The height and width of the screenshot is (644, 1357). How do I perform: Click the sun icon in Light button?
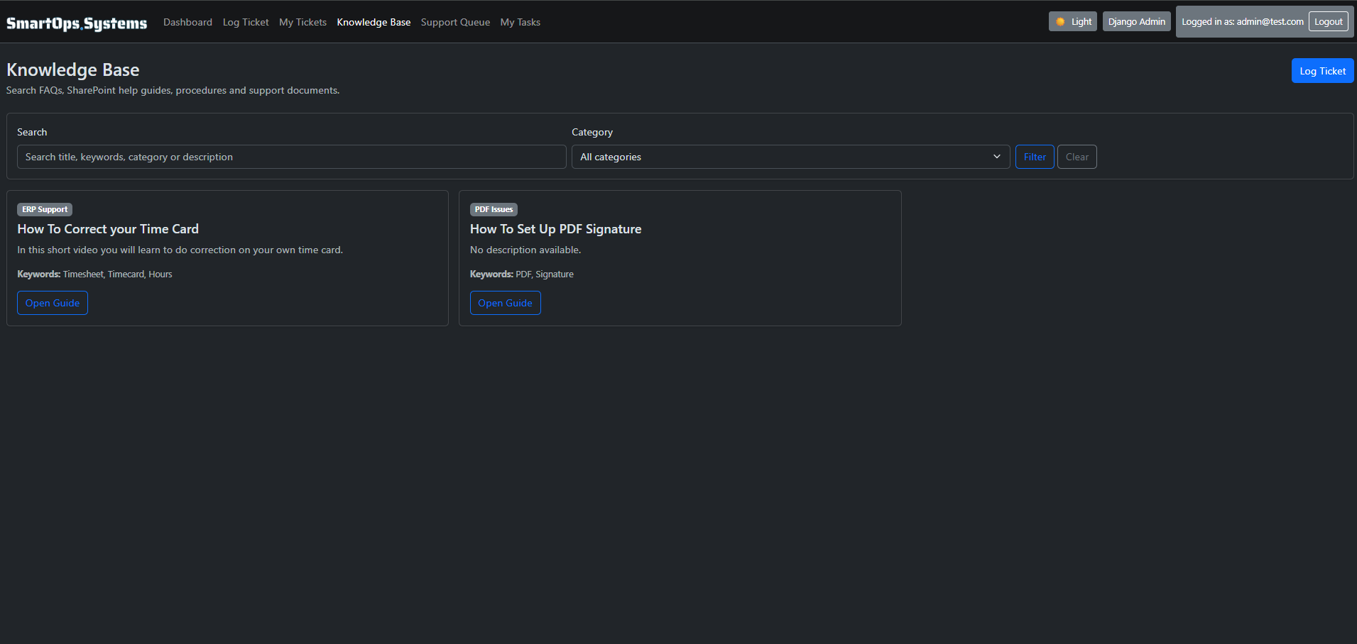click(x=1060, y=21)
